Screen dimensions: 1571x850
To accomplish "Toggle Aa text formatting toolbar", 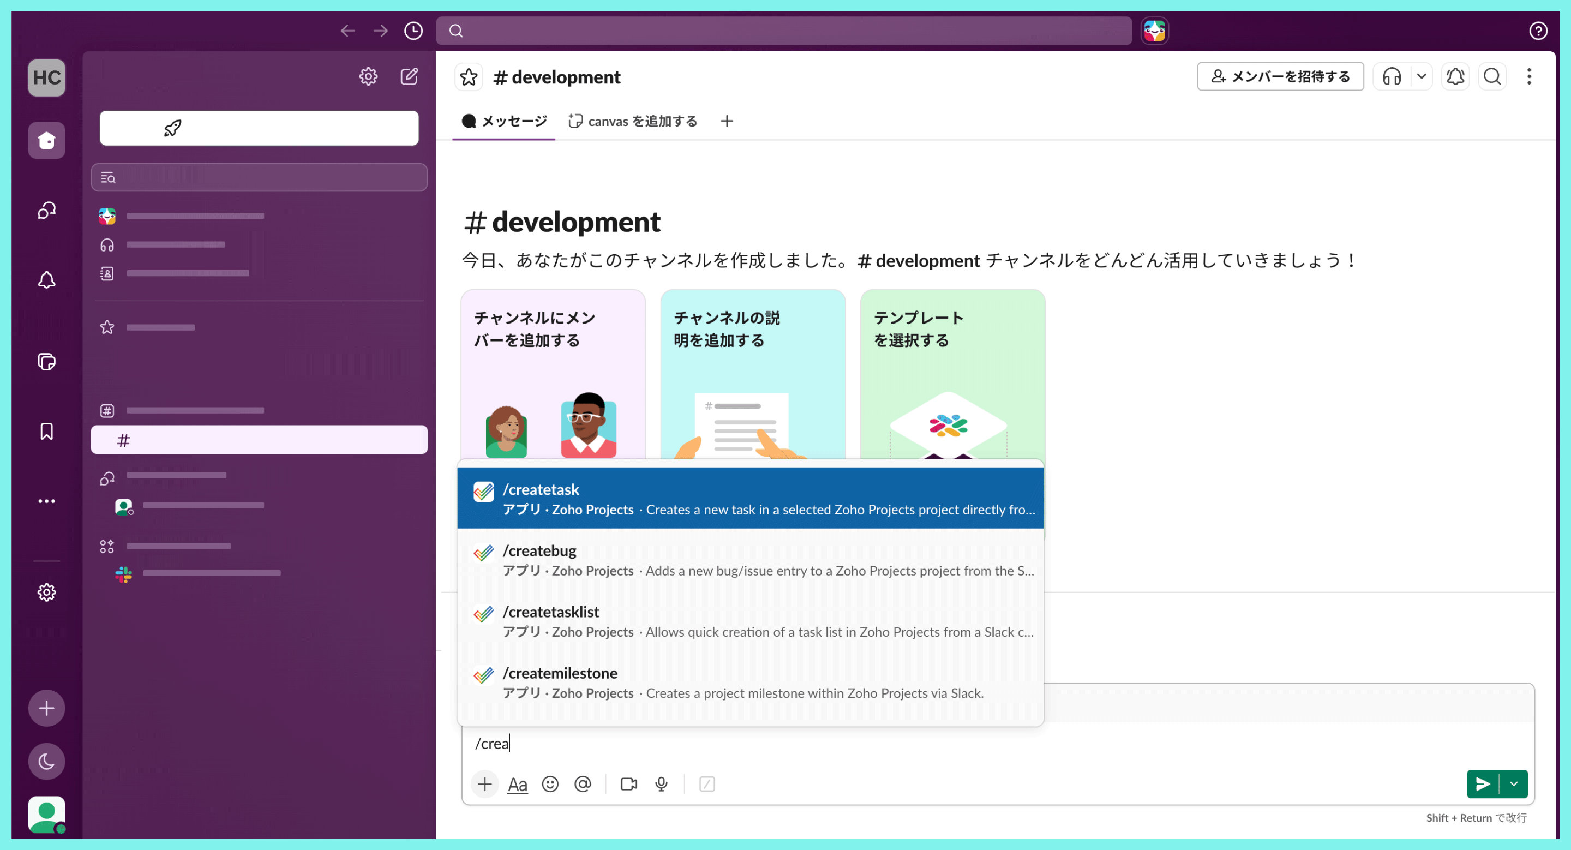I will tap(517, 783).
